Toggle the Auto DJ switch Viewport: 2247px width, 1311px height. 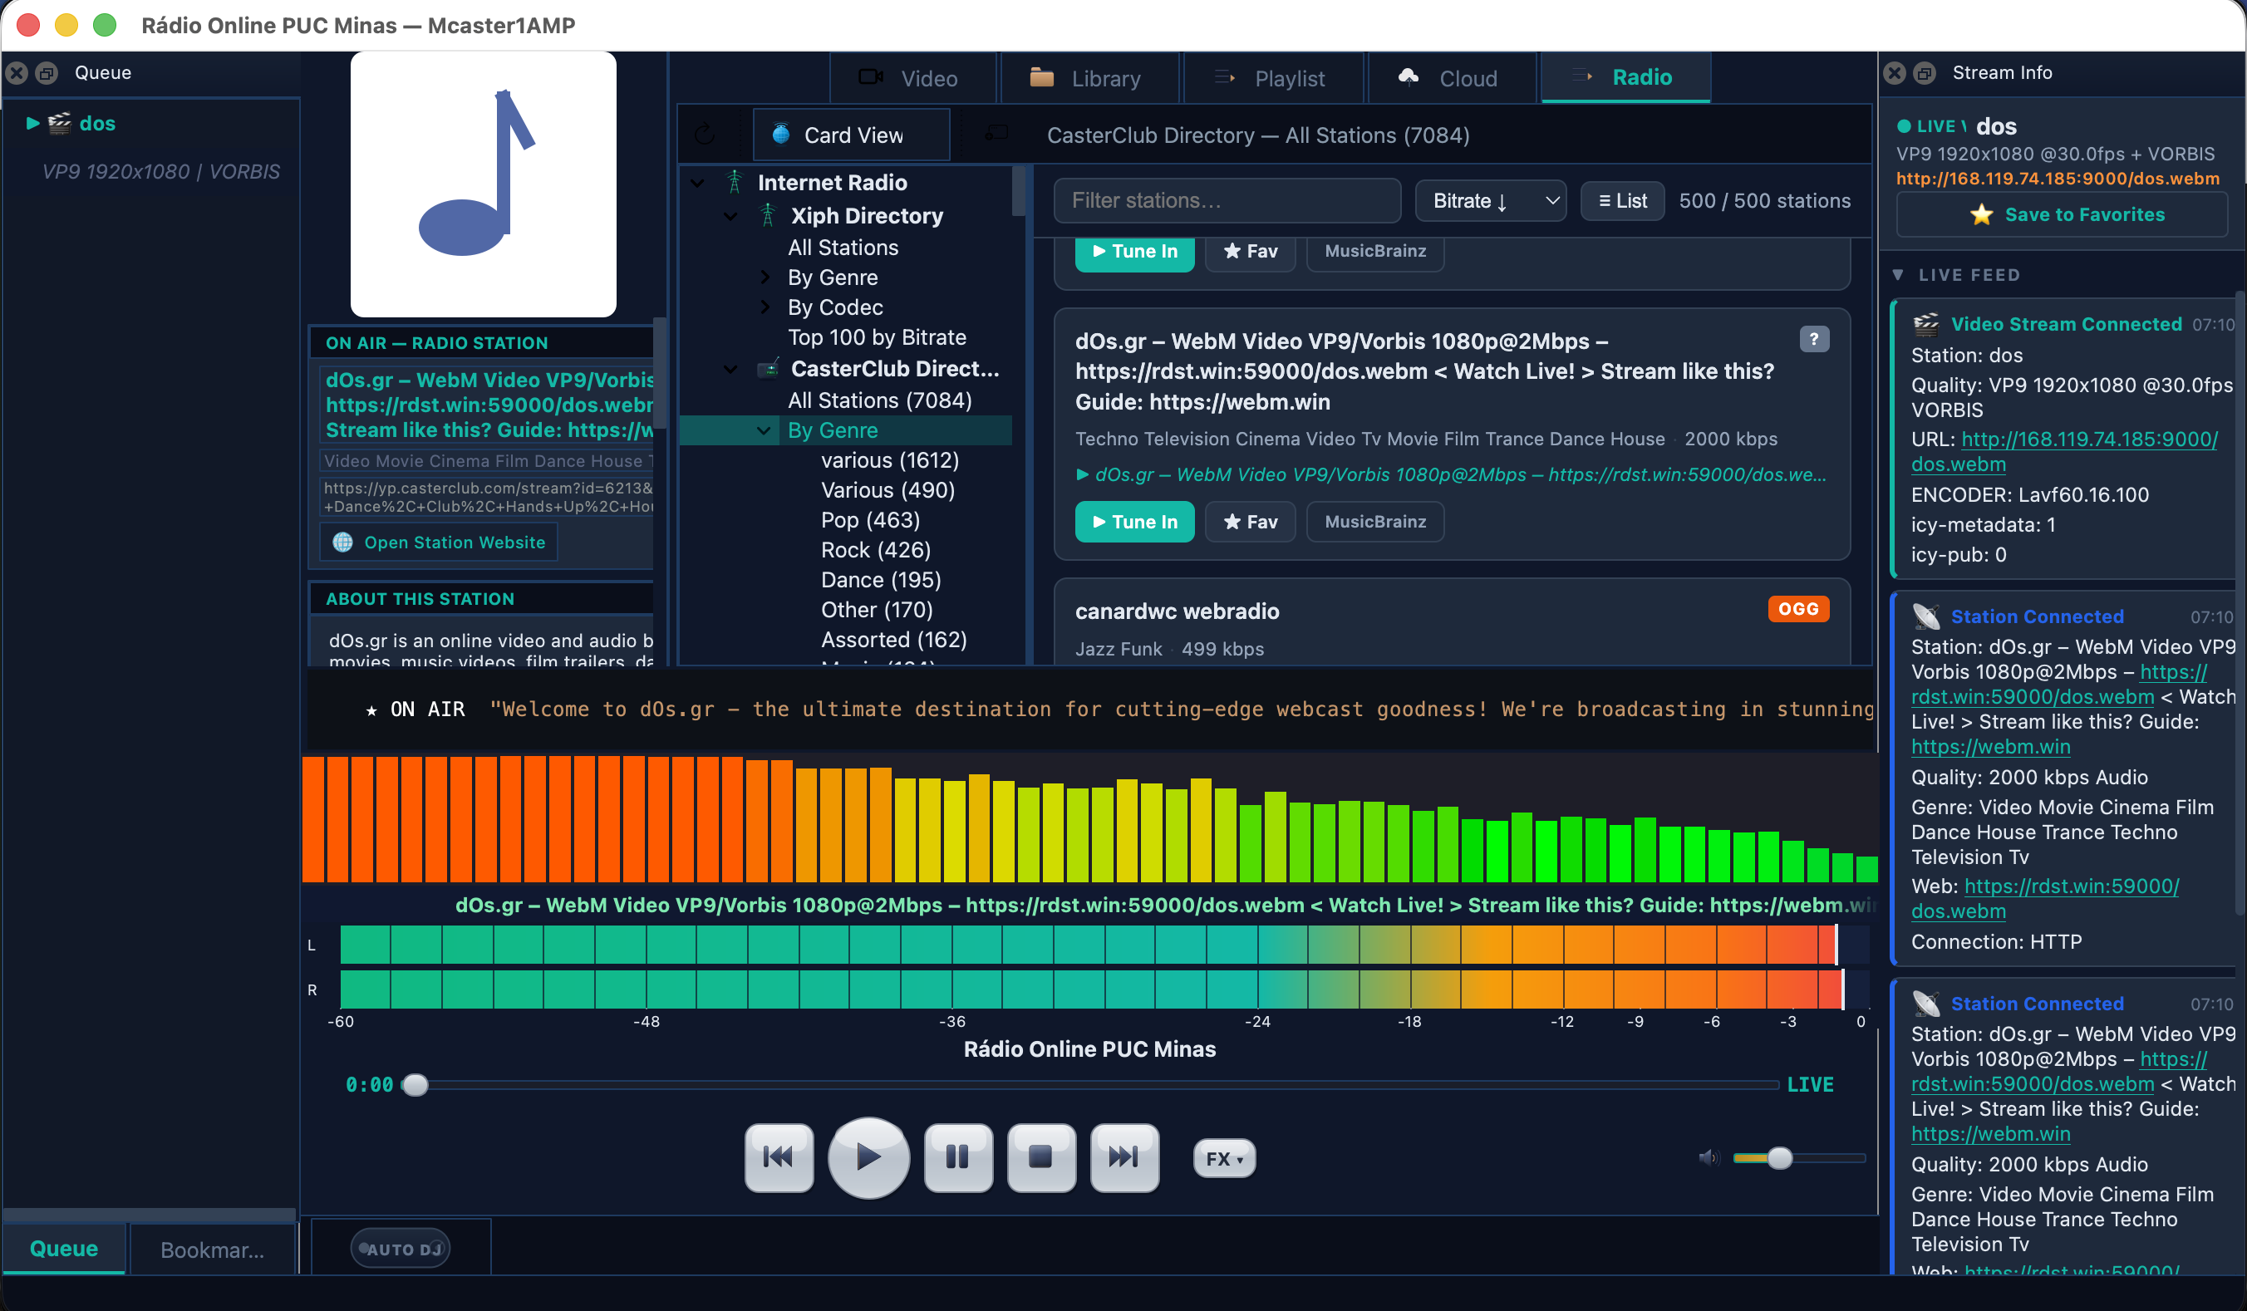[x=401, y=1248]
